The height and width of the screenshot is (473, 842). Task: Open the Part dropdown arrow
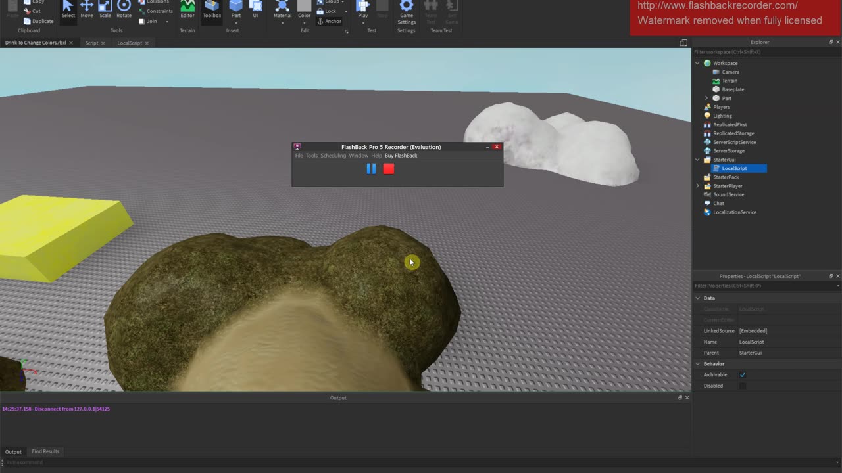coord(235,22)
